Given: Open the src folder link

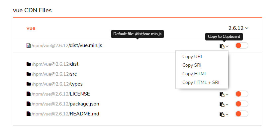Looking at the screenshot, I should [54, 74].
